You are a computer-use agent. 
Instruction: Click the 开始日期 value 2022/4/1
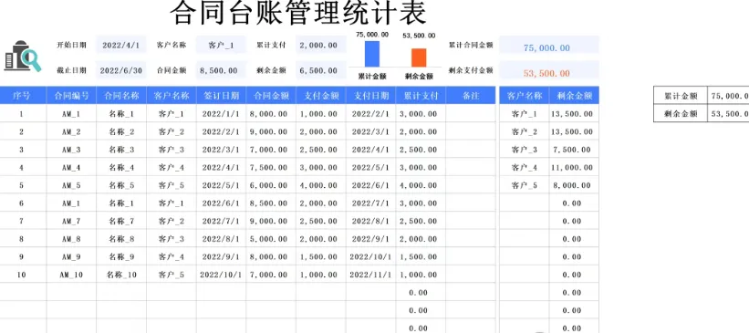pyautogui.click(x=120, y=46)
